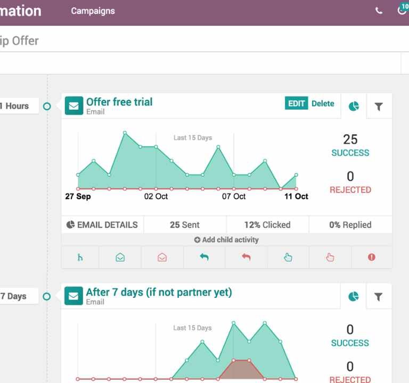This screenshot has width=409, height=383.
Task: Add another activity child (branch icon)
Action: 80,257
